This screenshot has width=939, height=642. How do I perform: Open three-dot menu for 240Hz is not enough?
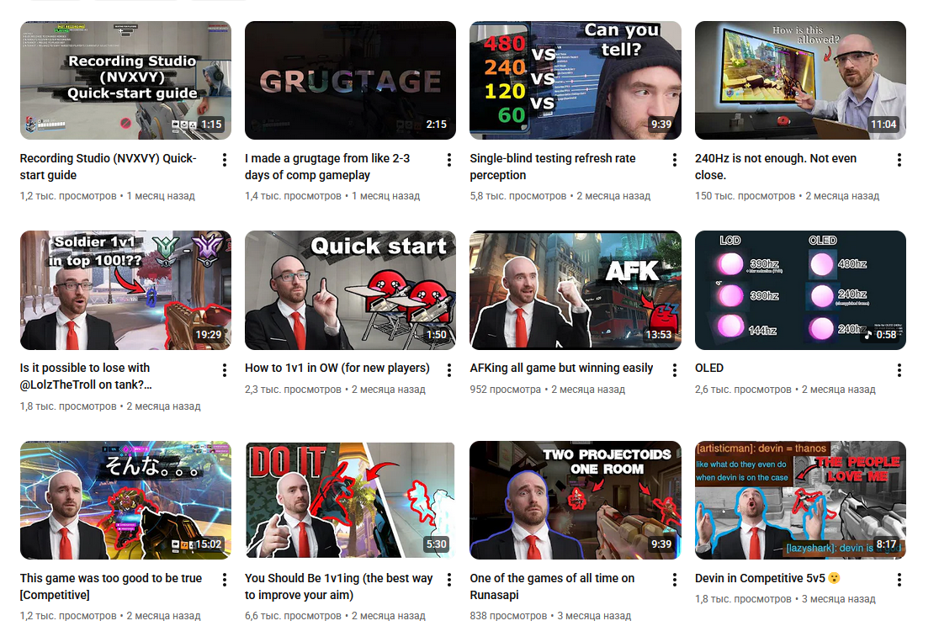point(899,159)
